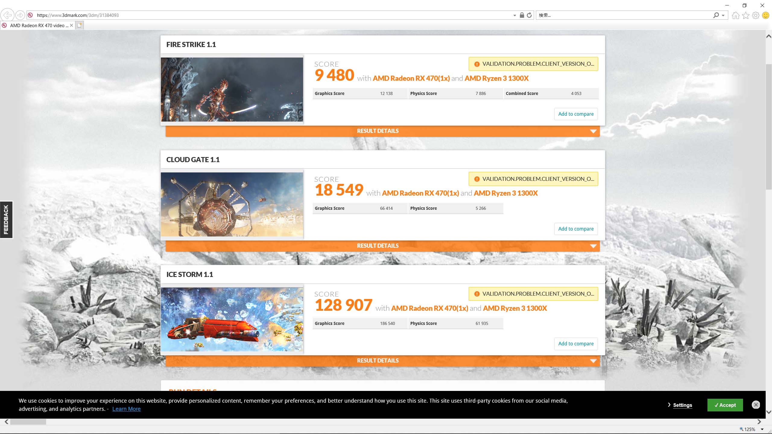Click the Ice Storm score 128 907

click(x=343, y=305)
